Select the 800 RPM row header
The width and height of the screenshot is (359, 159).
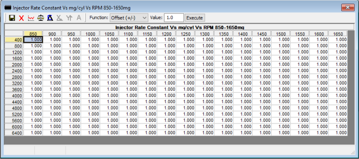pos(14,46)
